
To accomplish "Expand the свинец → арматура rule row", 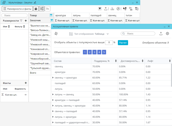I will point(53,78).
